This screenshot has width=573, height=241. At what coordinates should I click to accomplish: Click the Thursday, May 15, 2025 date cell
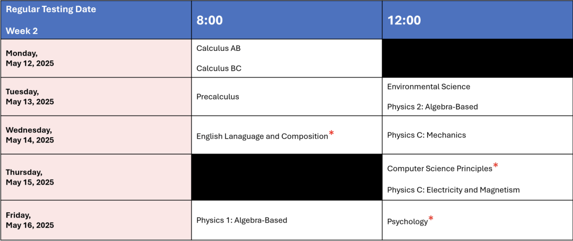(x=30, y=177)
